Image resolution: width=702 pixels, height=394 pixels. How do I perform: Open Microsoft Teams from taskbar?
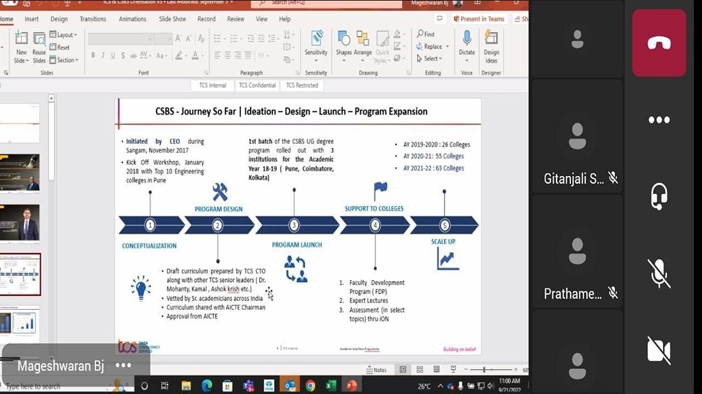(248, 386)
